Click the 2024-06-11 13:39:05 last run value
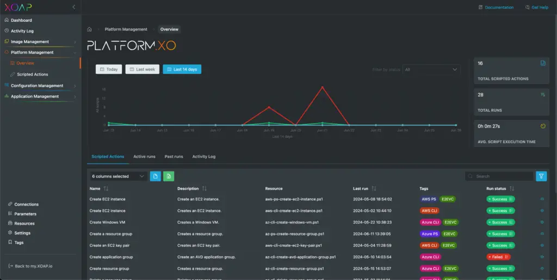 coord(372,234)
